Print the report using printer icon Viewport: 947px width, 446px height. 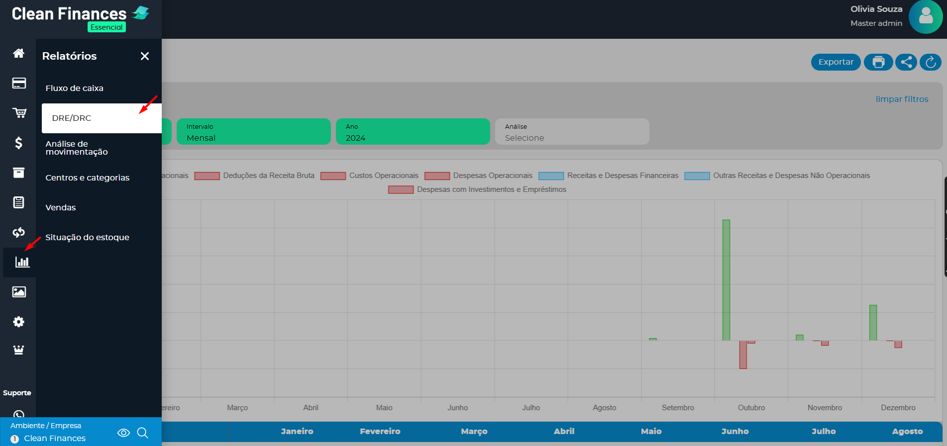tap(878, 62)
